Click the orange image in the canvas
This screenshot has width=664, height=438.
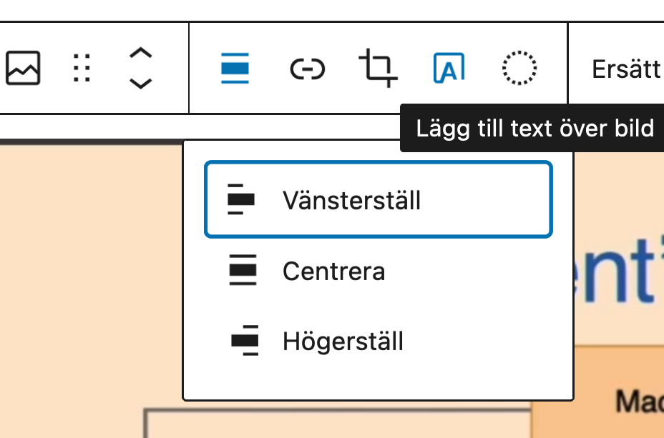tap(86, 286)
